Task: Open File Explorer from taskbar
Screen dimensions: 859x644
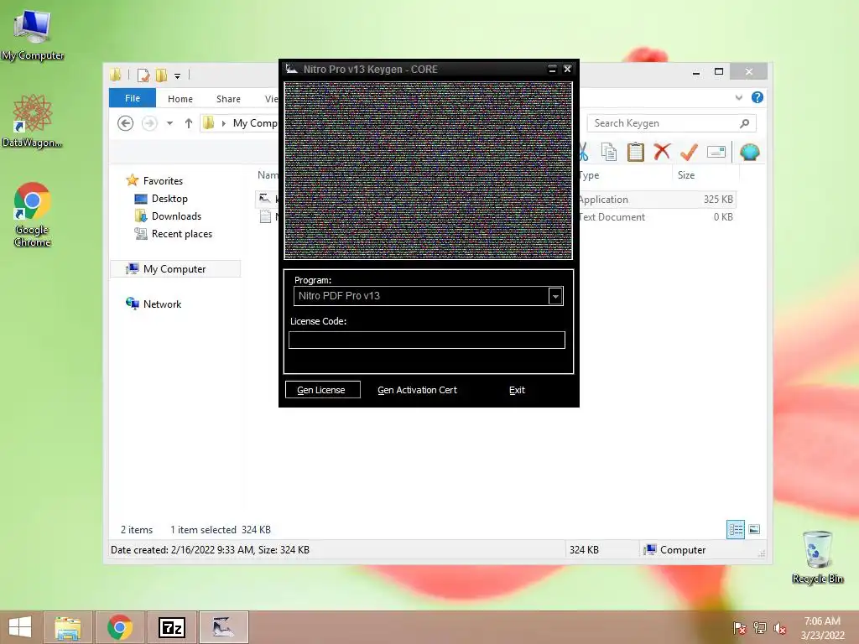Action: click(x=68, y=627)
